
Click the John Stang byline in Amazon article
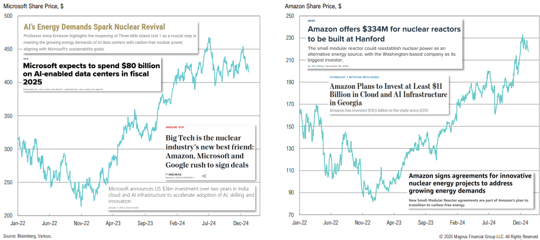pos(320,66)
